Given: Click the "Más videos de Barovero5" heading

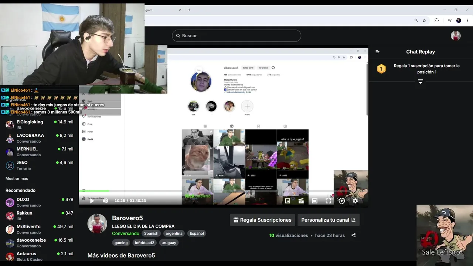Looking at the screenshot, I should click(x=121, y=255).
